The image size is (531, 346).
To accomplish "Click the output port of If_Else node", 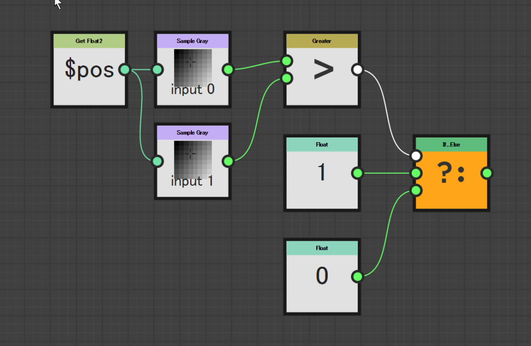I will click(486, 173).
